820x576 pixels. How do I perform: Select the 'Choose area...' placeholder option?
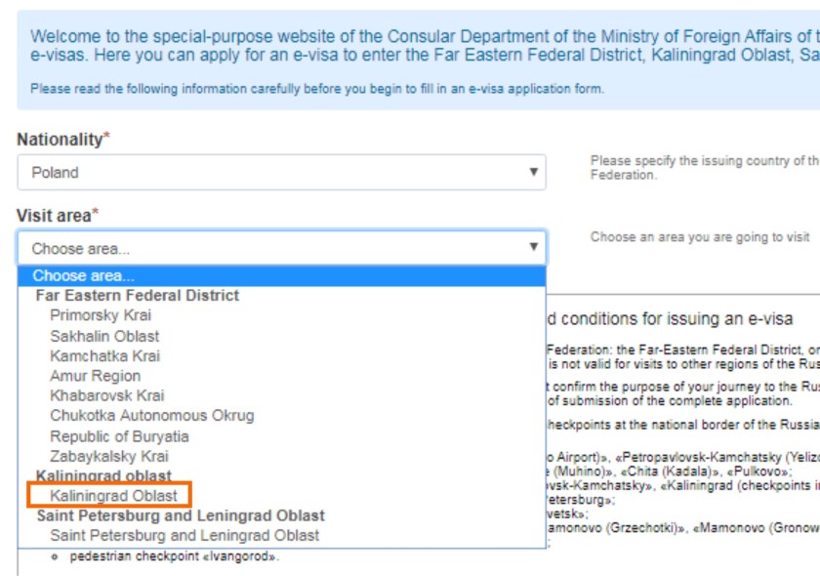pyautogui.click(x=84, y=276)
